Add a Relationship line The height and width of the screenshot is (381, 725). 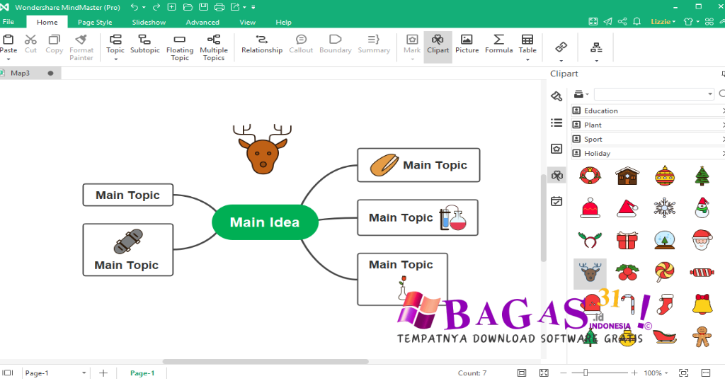coord(262,45)
